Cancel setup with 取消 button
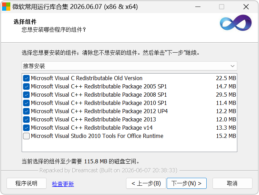 [232, 183]
